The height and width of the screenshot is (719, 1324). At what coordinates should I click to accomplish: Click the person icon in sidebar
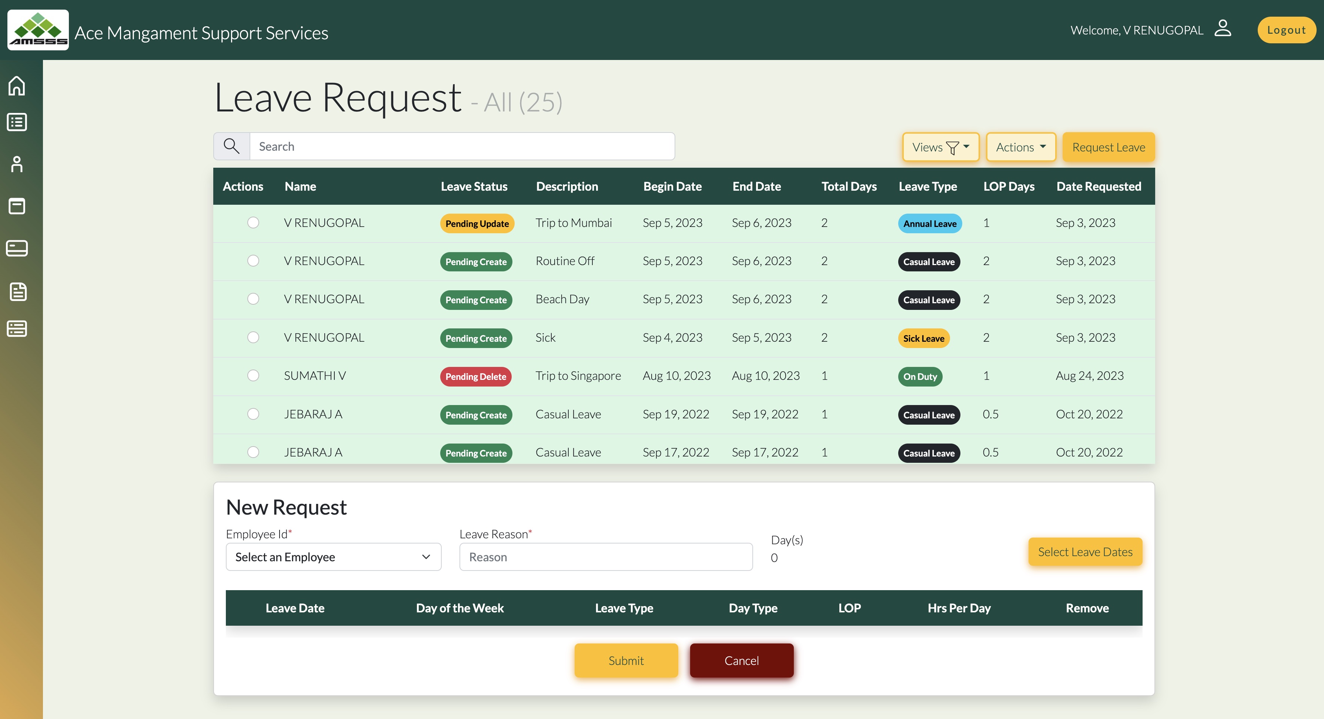[17, 164]
